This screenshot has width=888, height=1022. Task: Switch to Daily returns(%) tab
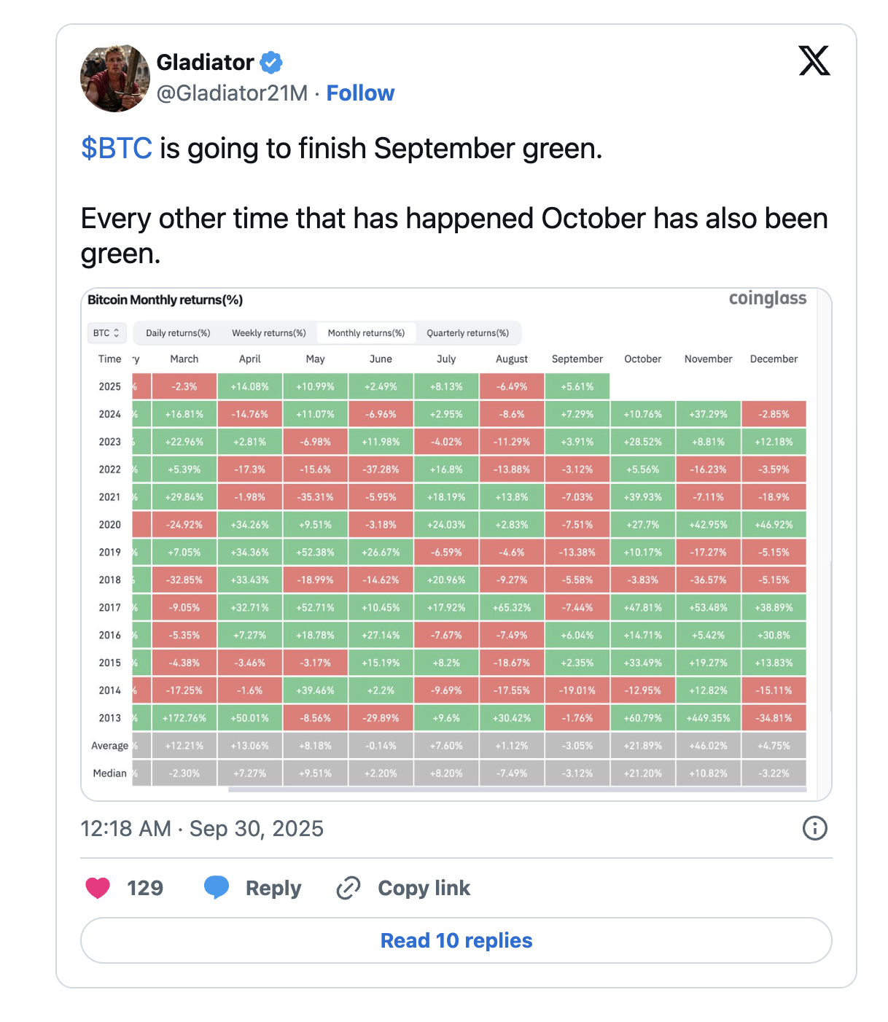178,333
